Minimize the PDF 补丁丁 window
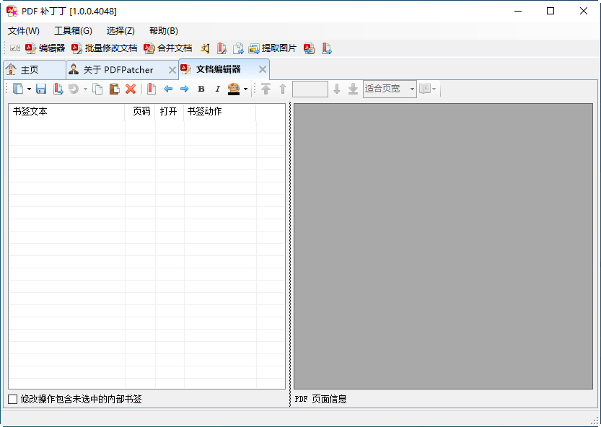 click(x=518, y=11)
